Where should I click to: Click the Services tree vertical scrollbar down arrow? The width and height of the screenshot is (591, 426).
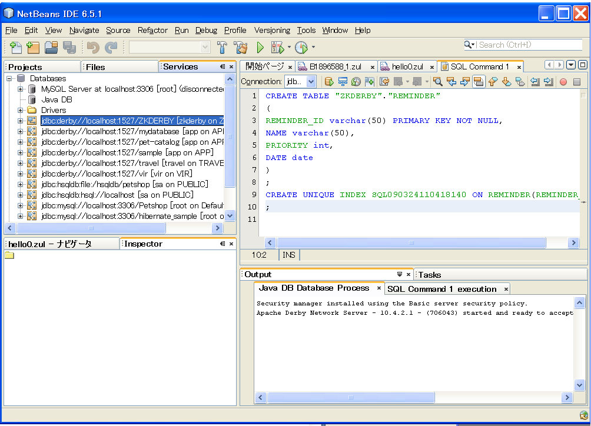pyautogui.click(x=230, y=216)
